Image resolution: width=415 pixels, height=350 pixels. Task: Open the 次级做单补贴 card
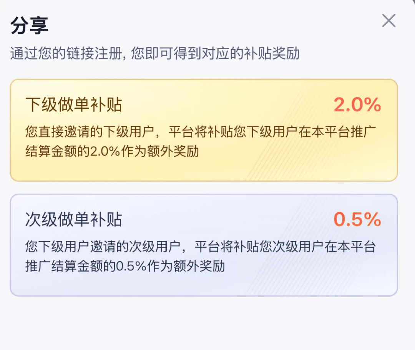[x=204, y=245]
